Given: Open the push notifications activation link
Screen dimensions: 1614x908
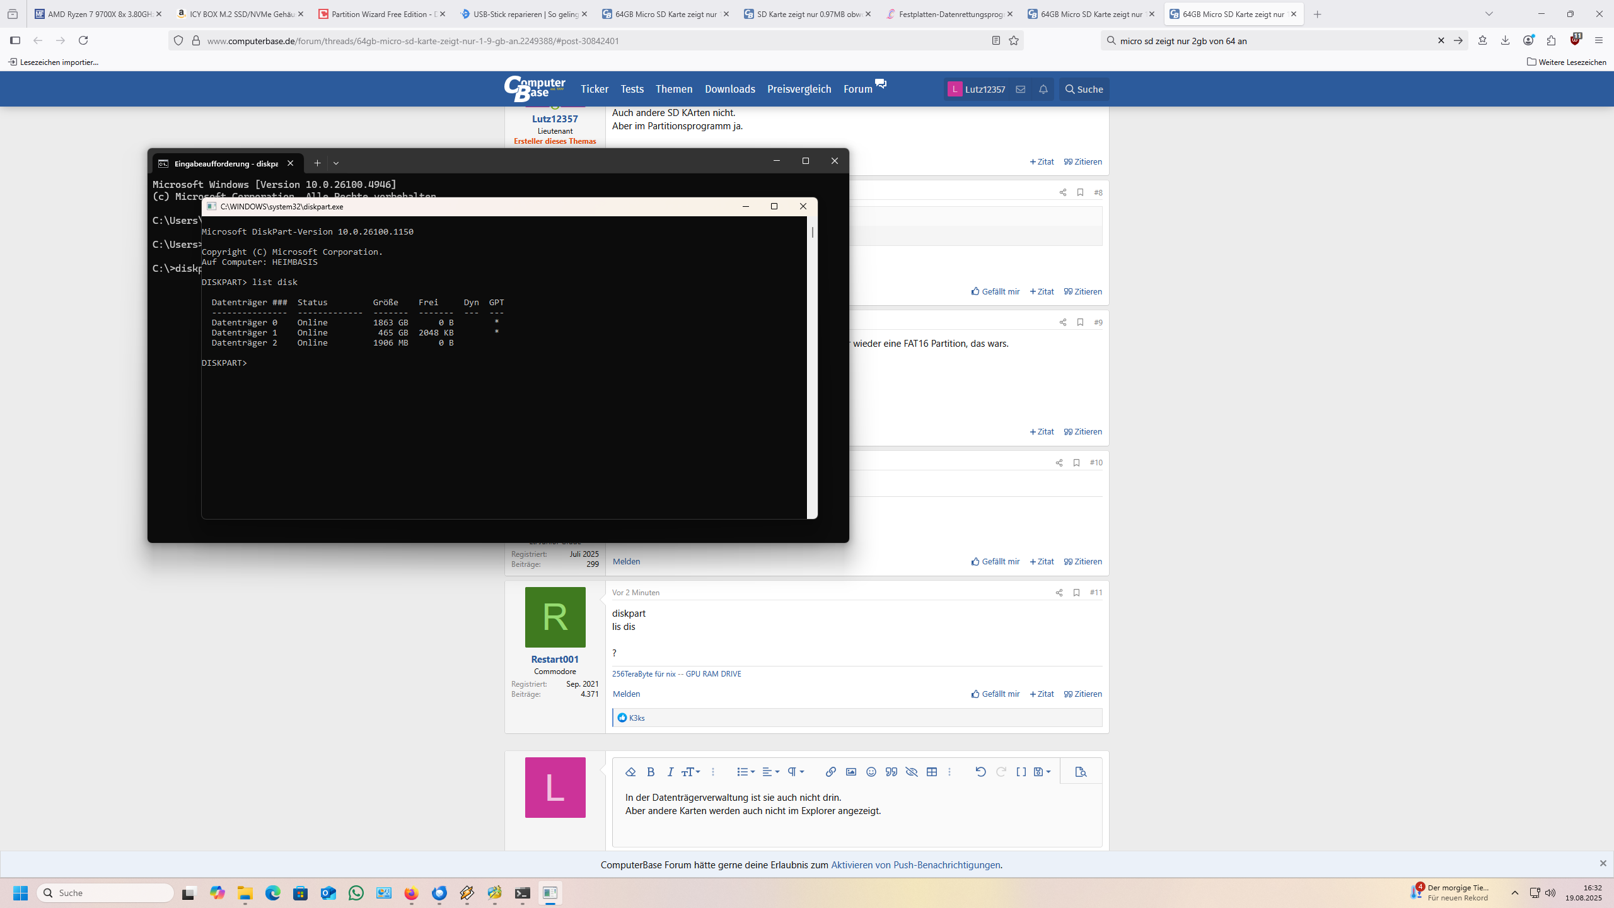Looking at the screenshot, I should click(x=915, y=864).
